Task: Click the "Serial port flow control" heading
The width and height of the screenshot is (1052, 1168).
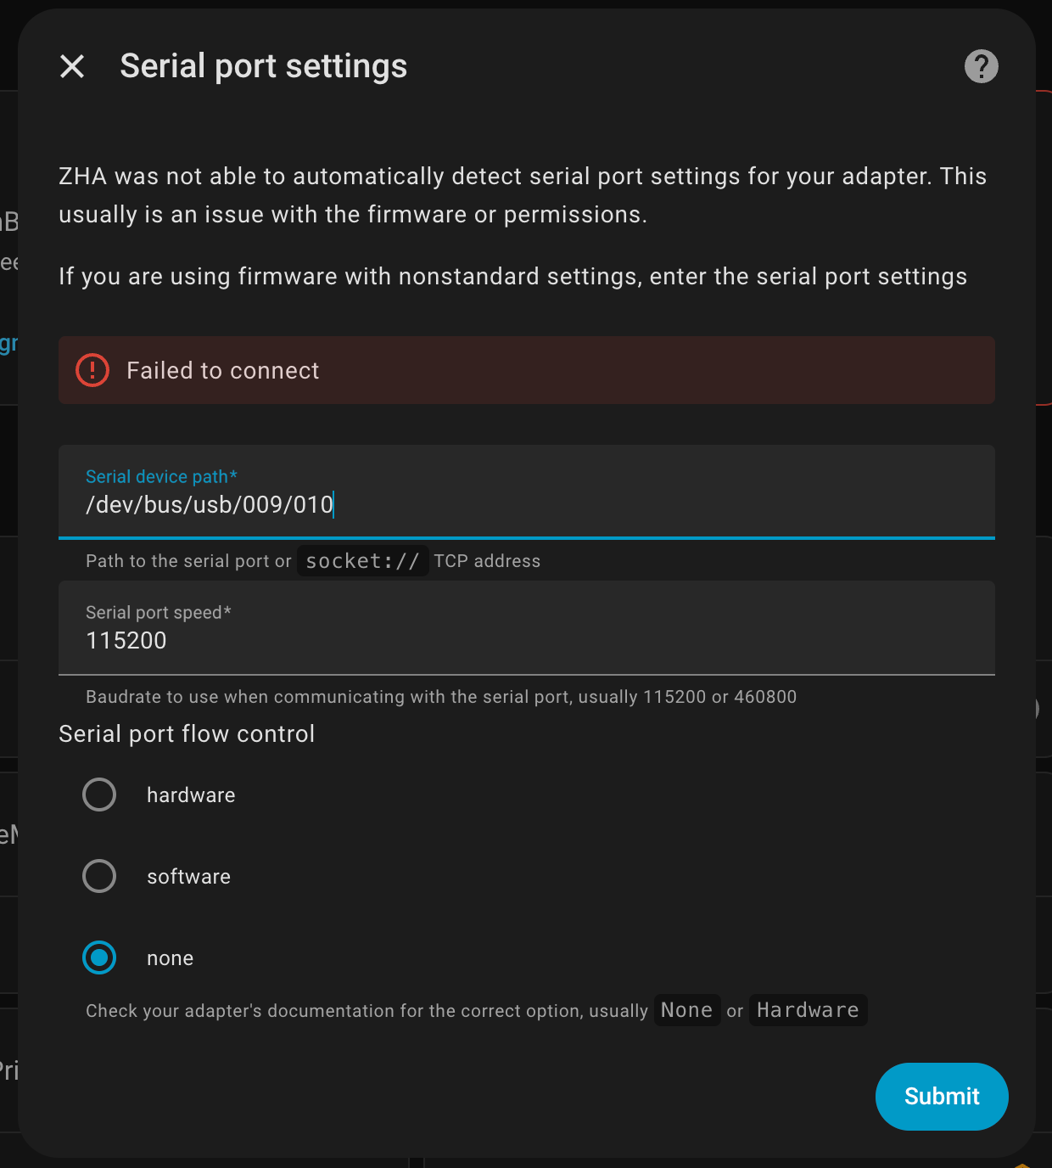Action: 187,734
